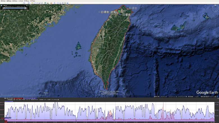Select the Add Polygon tool
Viewport: 219px width, 123px height.
tap(35, 3)
